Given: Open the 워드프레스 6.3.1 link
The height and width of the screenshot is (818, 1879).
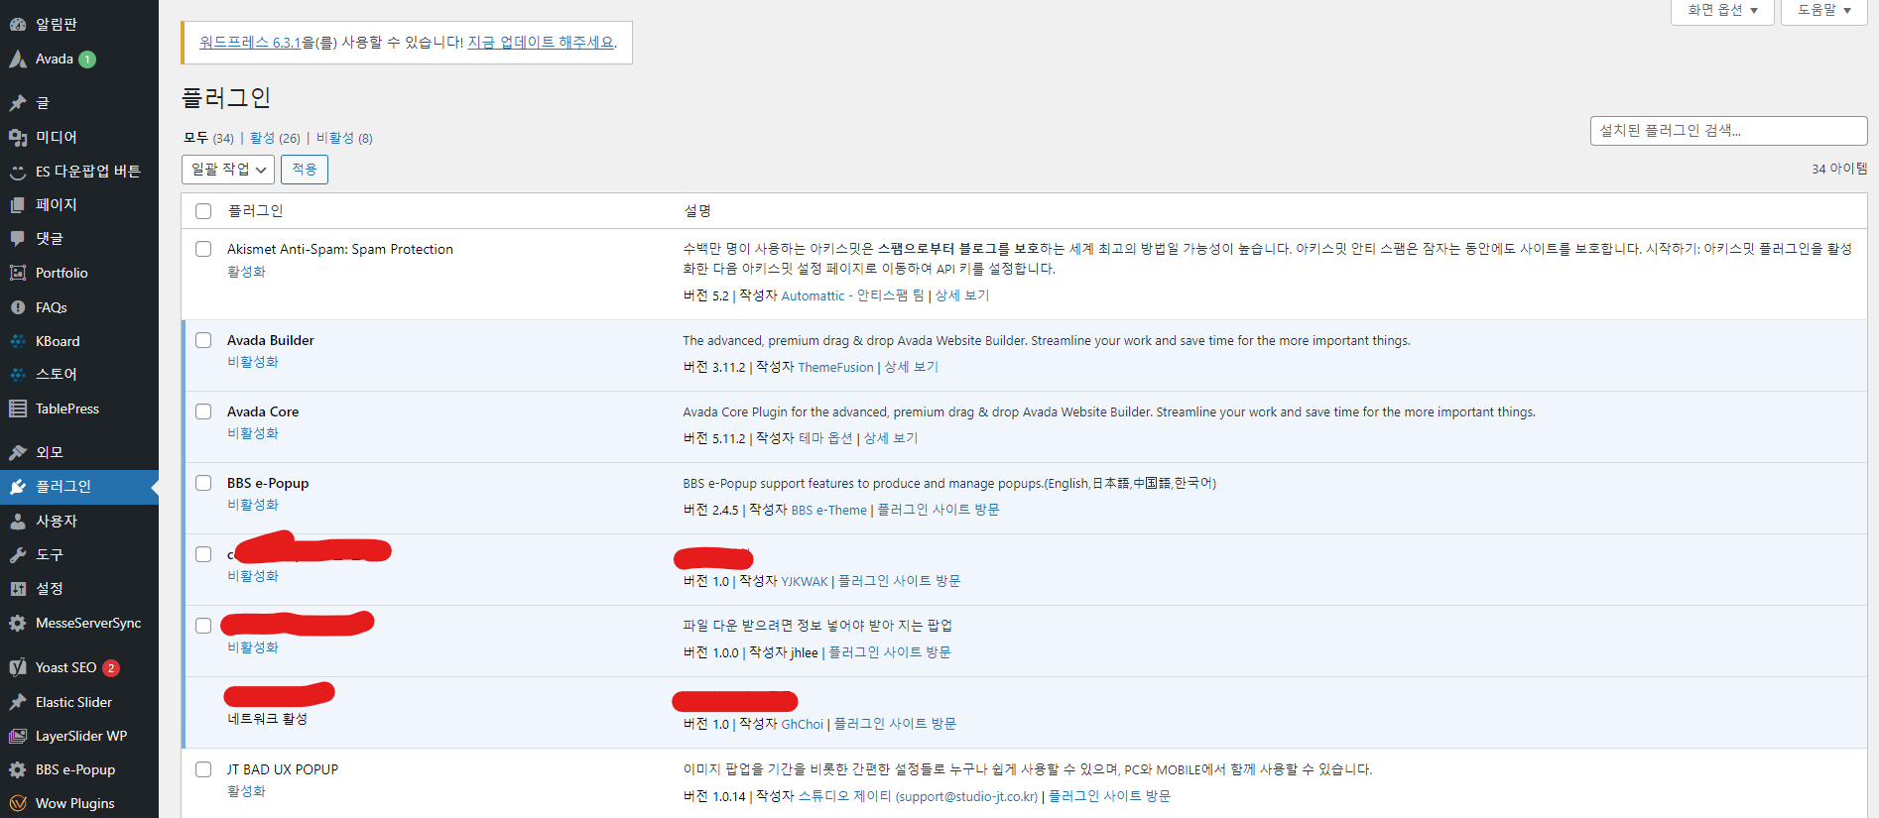Looking at the screenshot, I should [250, 43].
